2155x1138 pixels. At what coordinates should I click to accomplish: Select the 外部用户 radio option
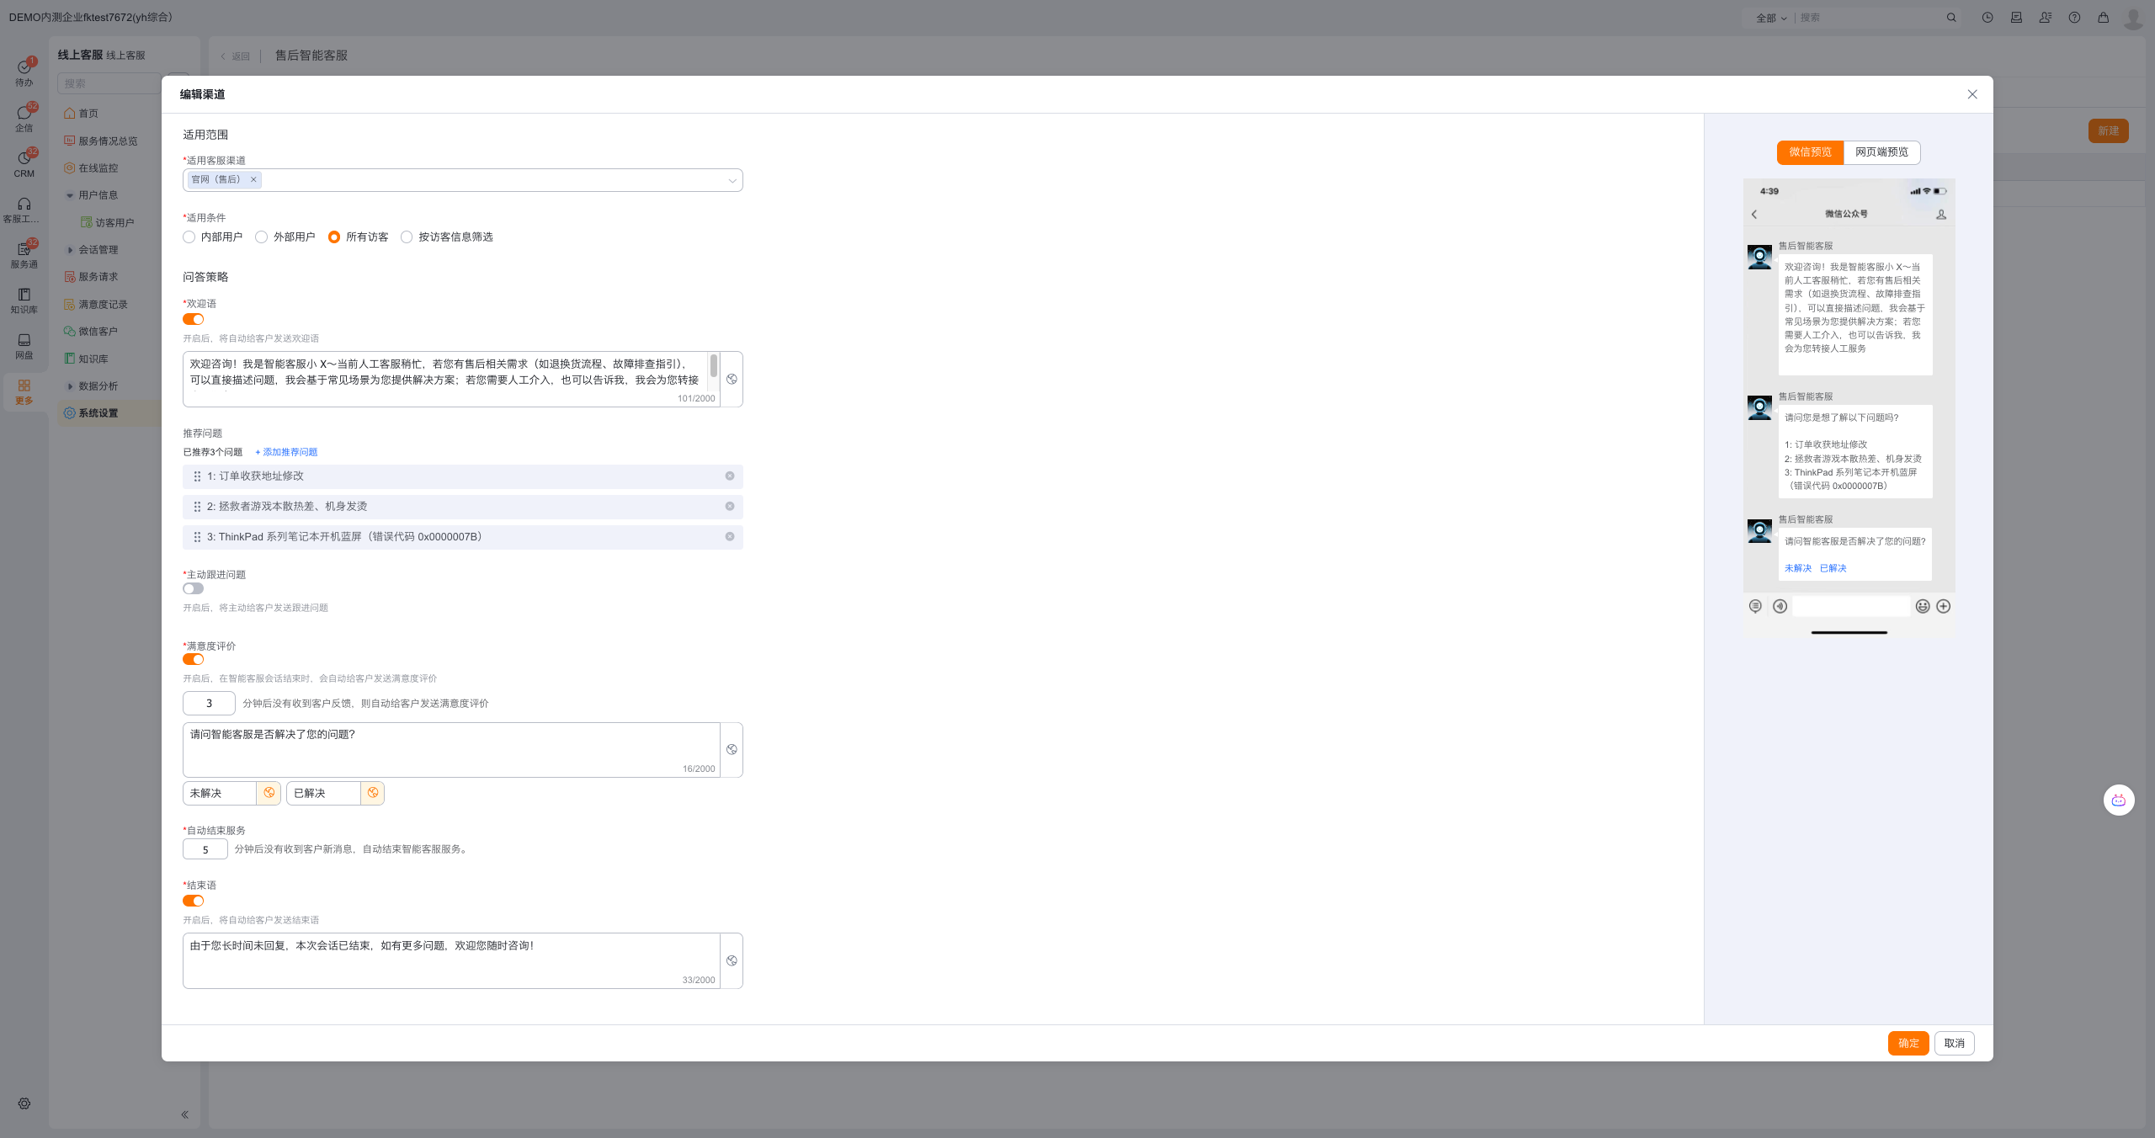coord(262,237)
